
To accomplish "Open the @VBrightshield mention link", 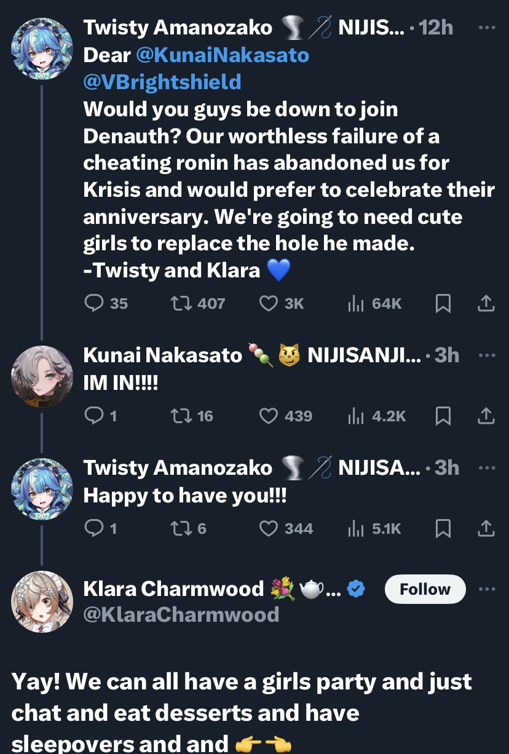I will click(x=162, y=82).
